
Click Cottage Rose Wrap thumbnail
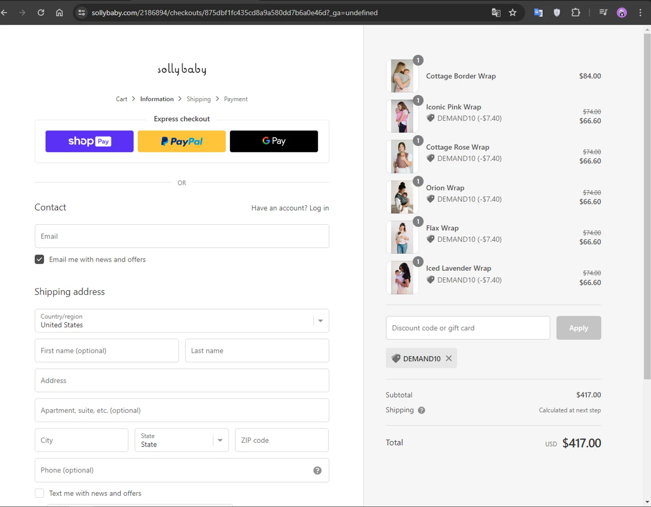[x=402, y=156]
